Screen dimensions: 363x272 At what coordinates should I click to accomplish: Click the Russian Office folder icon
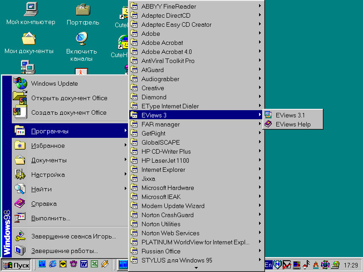point(134,251)
